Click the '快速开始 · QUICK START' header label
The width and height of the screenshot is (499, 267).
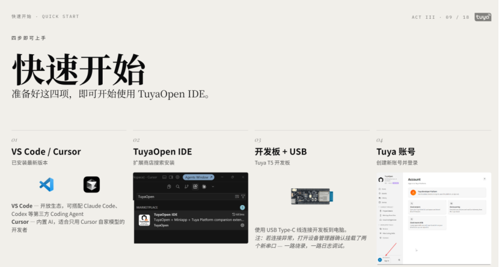pos(45,17)
